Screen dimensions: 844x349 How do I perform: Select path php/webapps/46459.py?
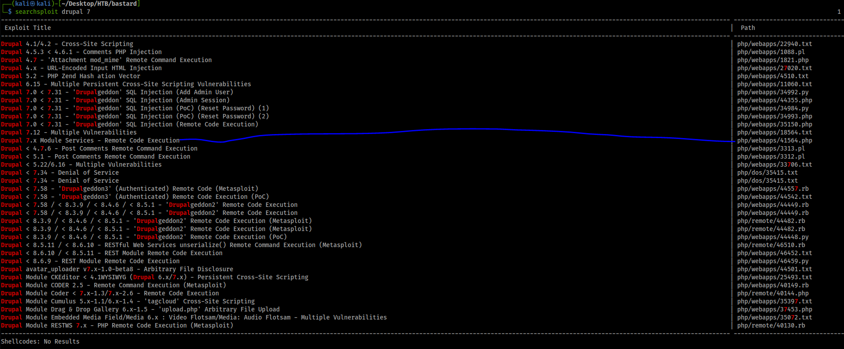pos(773,261)
